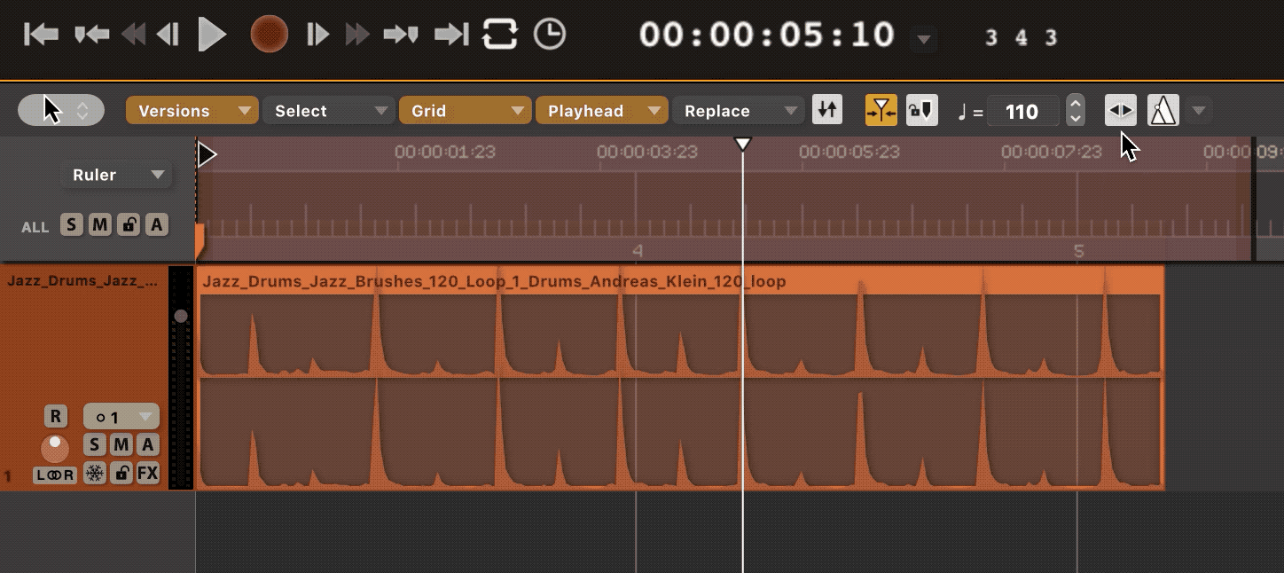The height and width of the screenshot is (573, 1284).
Task: Go to the previous marker
Action: [x=92, y=35]
